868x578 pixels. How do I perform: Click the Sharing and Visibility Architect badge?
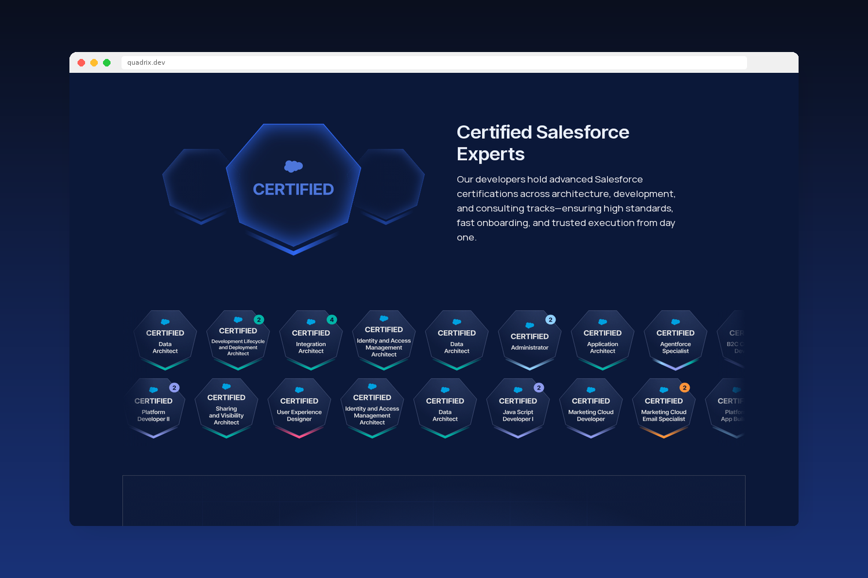[x=226, y=409]
